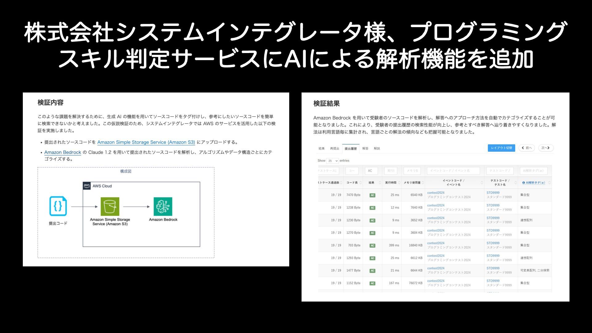The height and width of the screenshot is (333, 592).
Task: Click the 結果 filter field containing AC
Action: pyautogui.click(x=371, y=171)
